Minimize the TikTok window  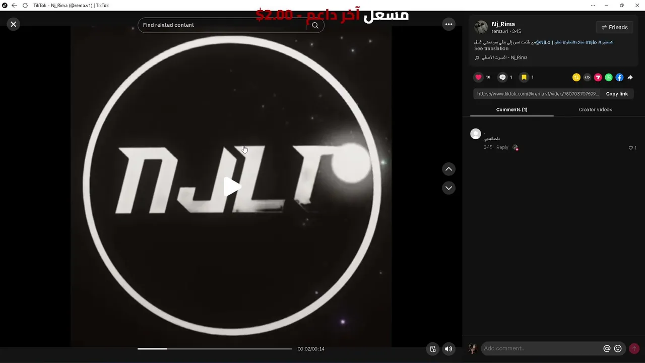coord(607,6)
